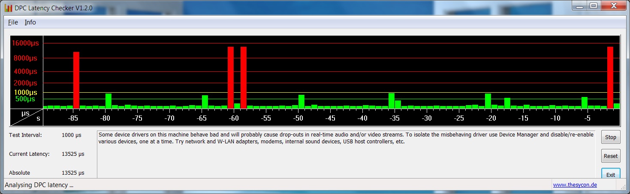The image size is (630, 194).
Task: Click the green 500µs scale label
Action: pyautogui.click(x=25, y=99)
